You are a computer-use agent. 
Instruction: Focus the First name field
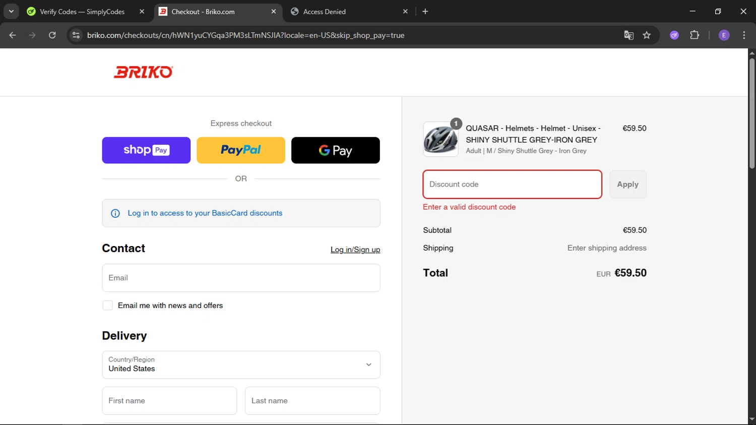pos(169,401)
